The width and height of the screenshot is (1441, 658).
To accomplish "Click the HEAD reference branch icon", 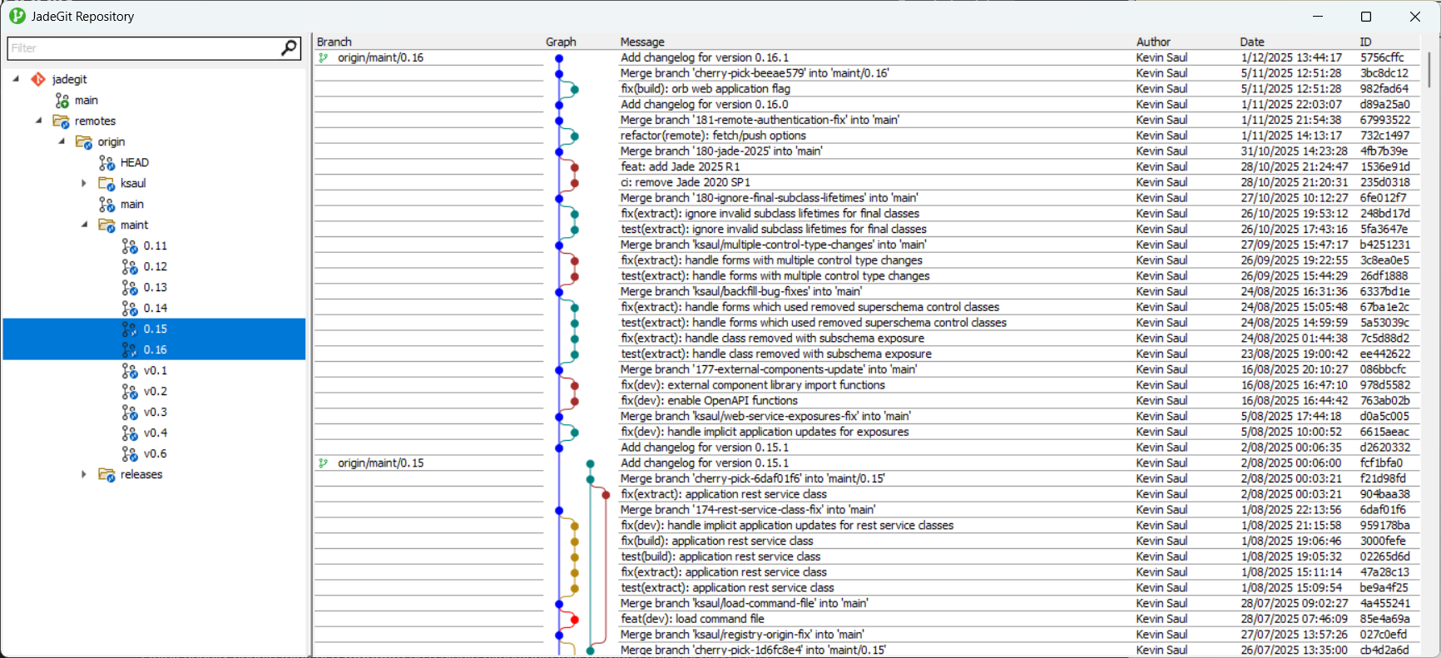I will (106, 163).
